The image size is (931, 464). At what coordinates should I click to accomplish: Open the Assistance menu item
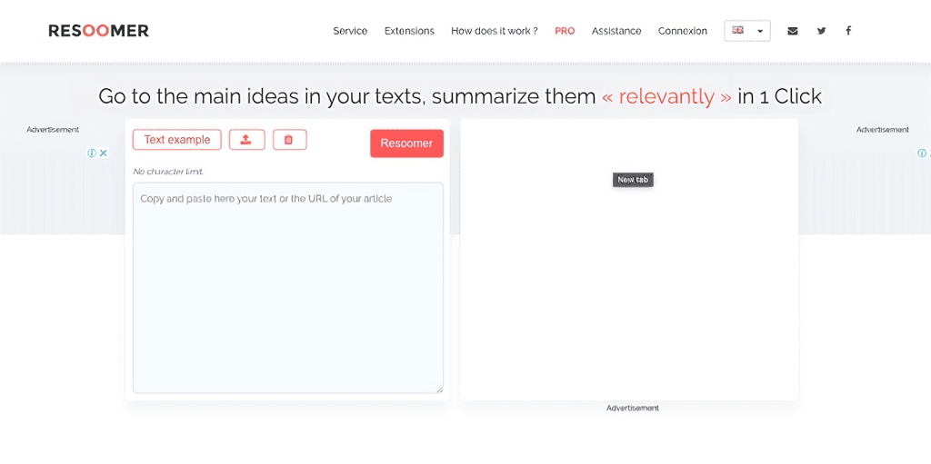coord(616,31)
